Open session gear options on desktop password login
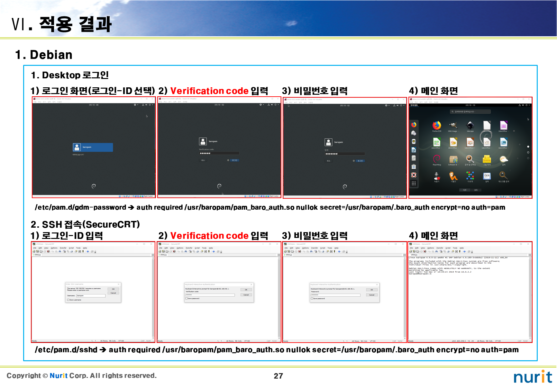This screenshot has height=385, width=557. [354, 161]
